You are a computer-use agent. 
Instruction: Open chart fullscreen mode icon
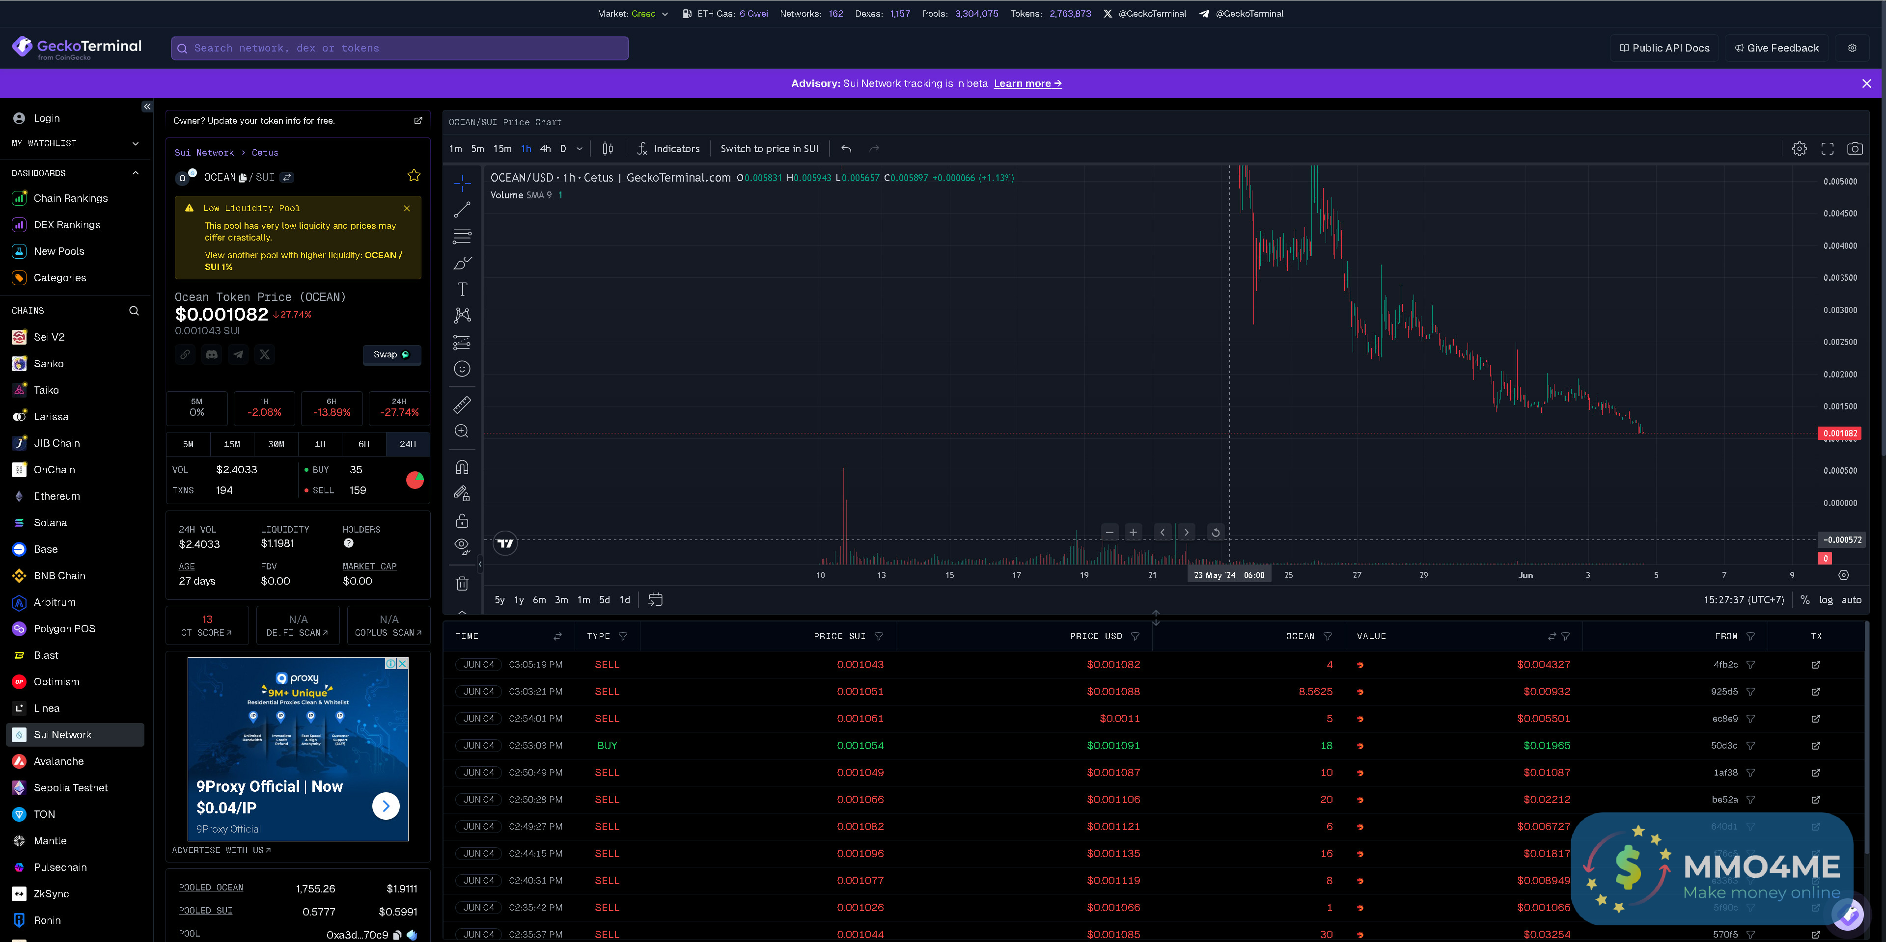click(x=1827, y=149)
